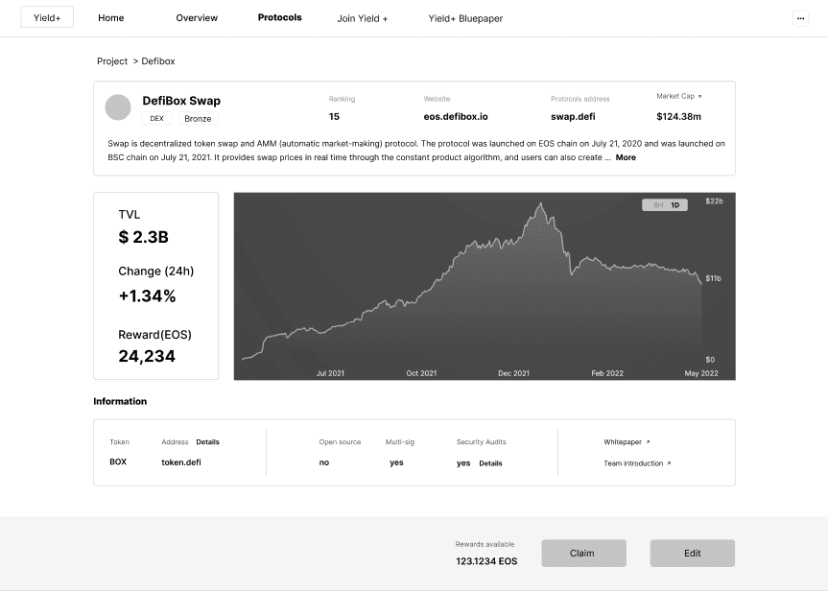Switch the chart to the 1D interval

(x=674, y=205)
